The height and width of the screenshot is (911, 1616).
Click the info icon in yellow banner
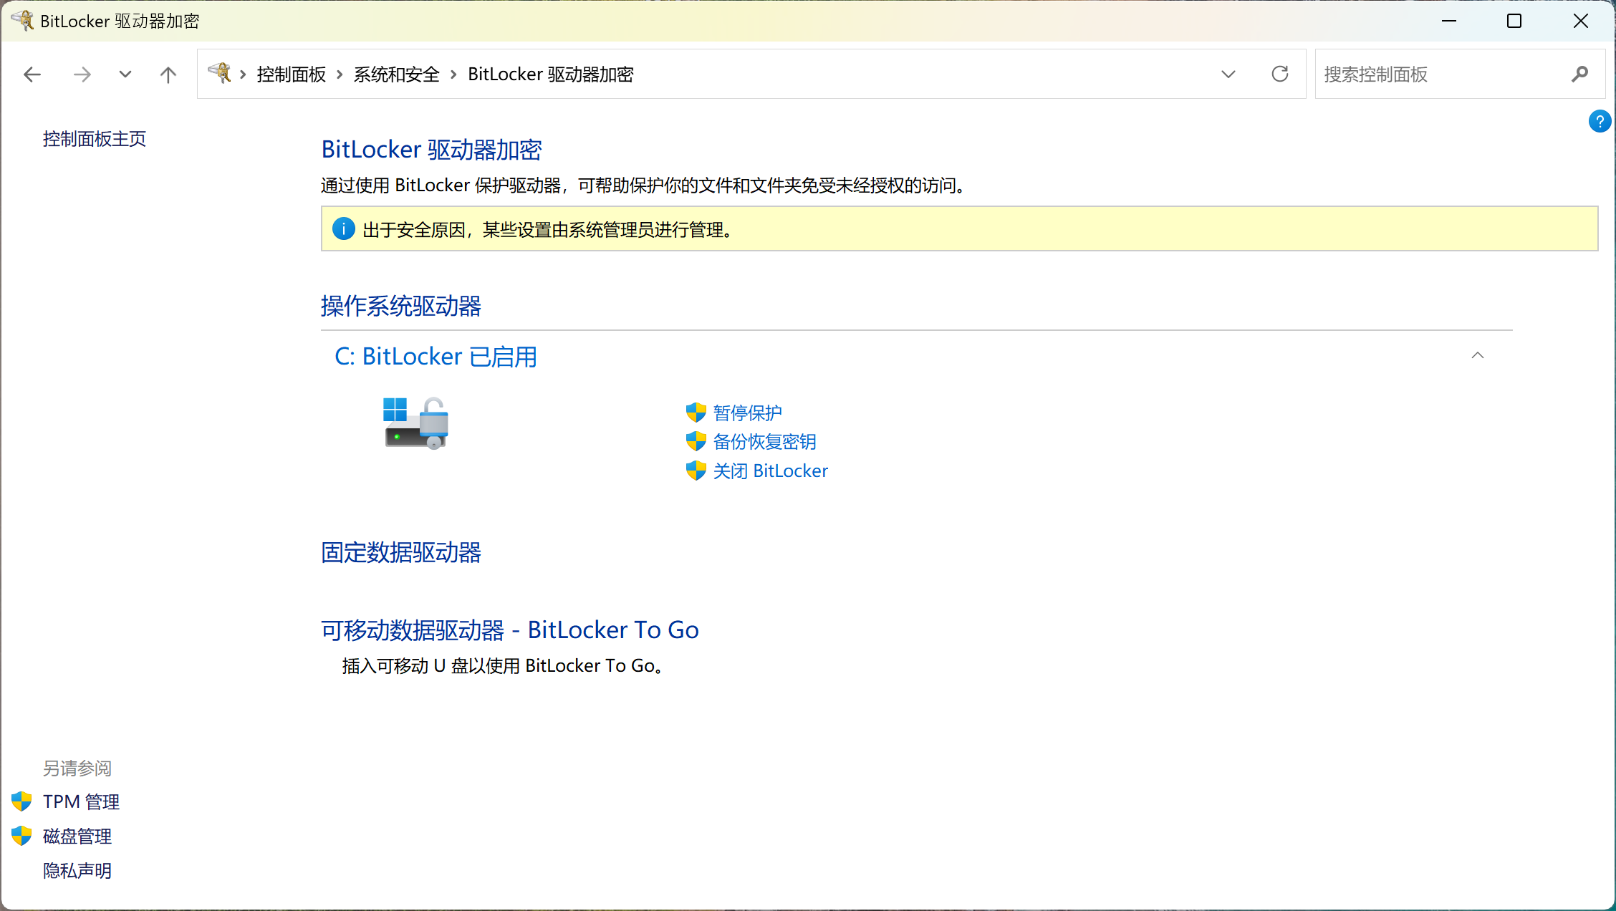coord(344,229)
